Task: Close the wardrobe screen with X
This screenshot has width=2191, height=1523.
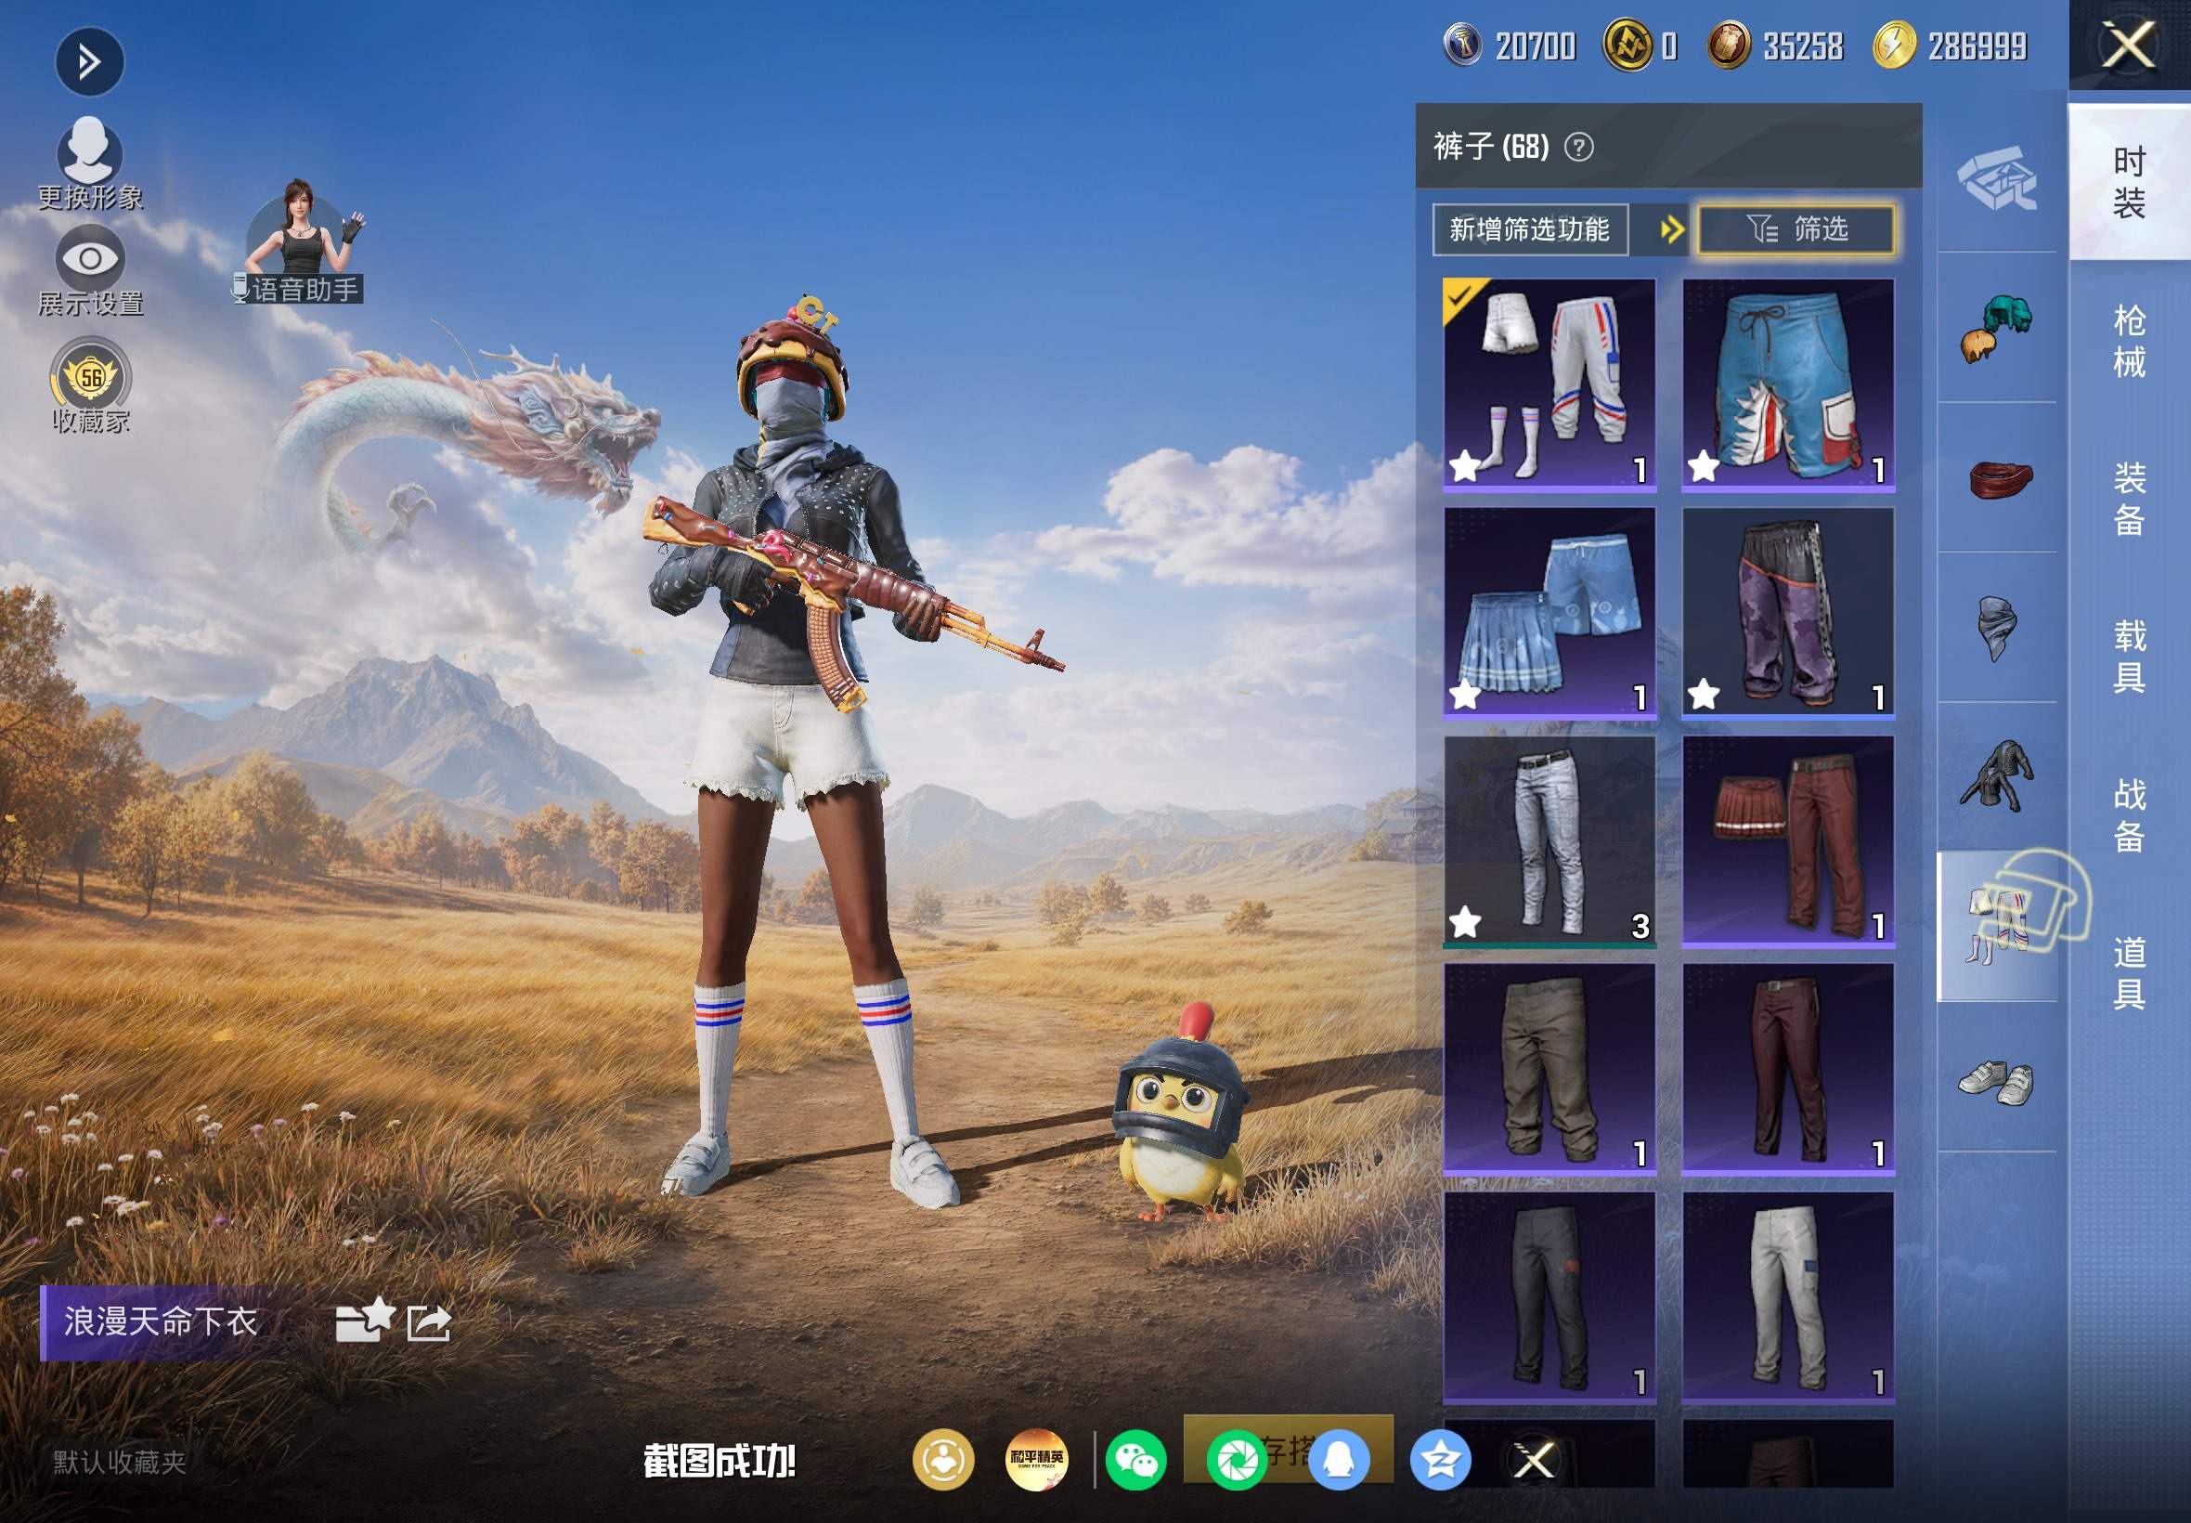Action: [2129, 46]
